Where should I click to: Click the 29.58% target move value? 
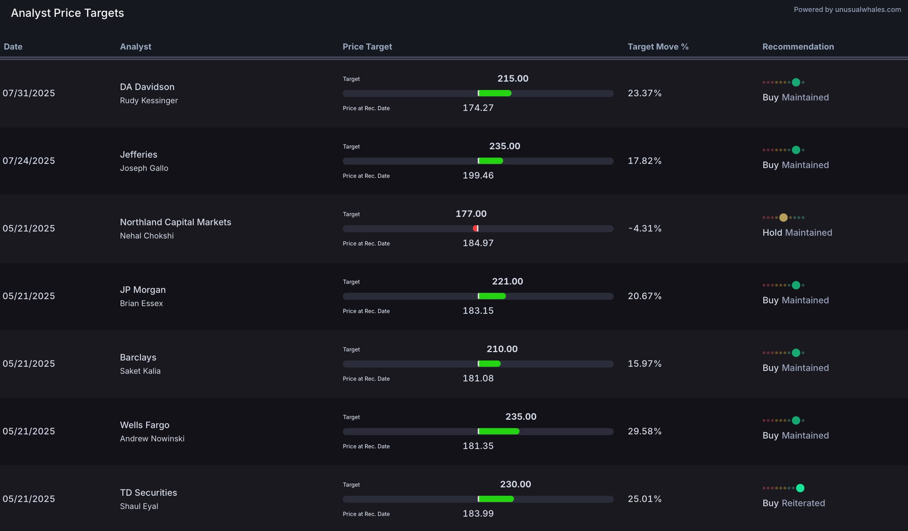[x=645, y=431]
